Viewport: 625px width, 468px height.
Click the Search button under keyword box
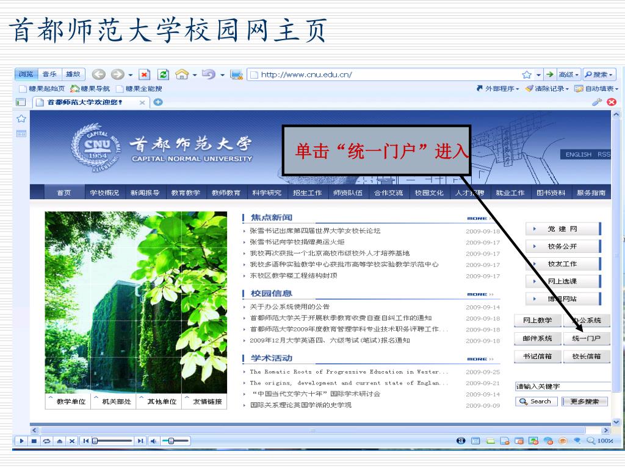(x=536, y=402)
